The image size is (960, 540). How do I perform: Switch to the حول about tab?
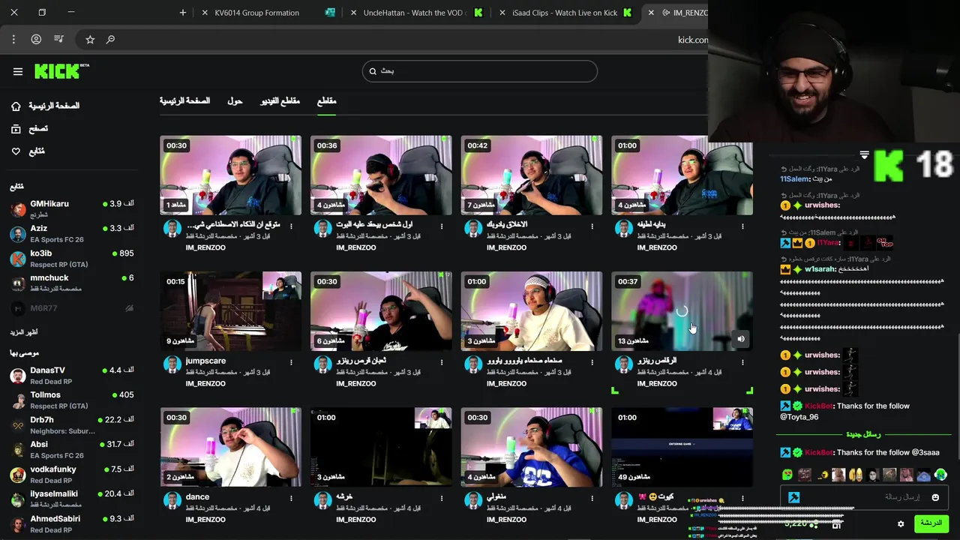point(235,101)
